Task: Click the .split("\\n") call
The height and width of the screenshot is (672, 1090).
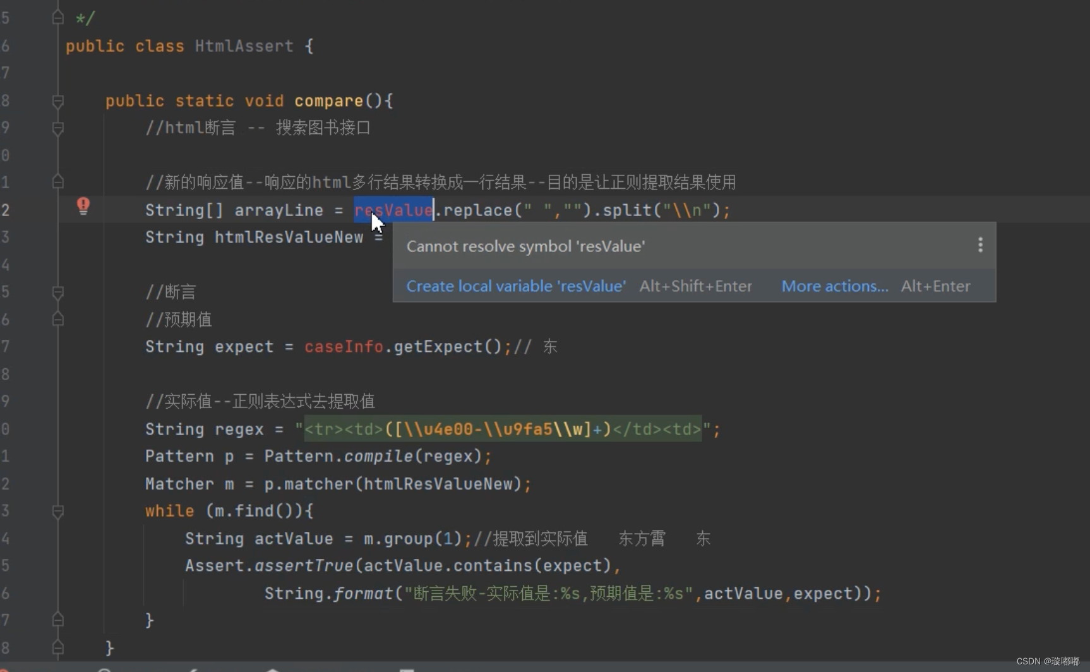Action: click(657, 210)
